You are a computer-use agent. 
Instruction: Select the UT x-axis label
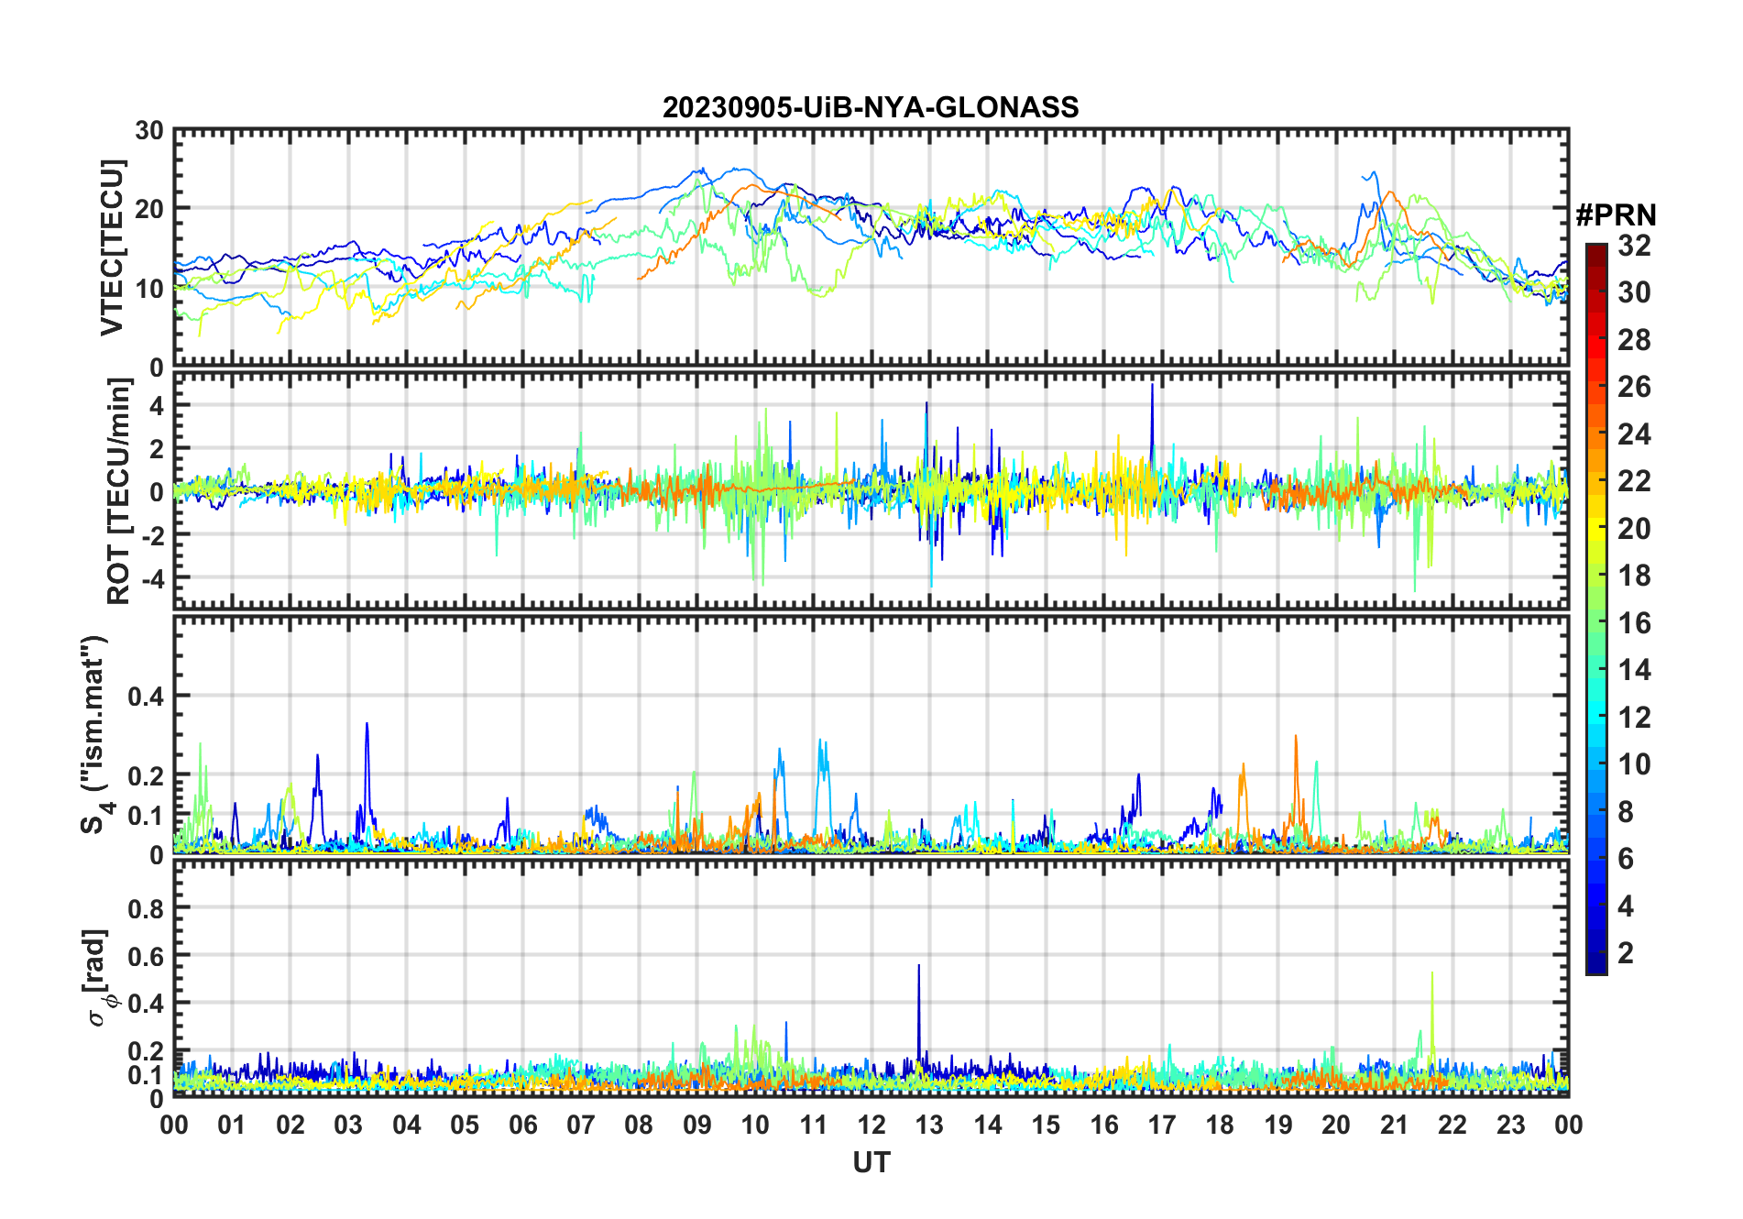tap(871, 1163)
